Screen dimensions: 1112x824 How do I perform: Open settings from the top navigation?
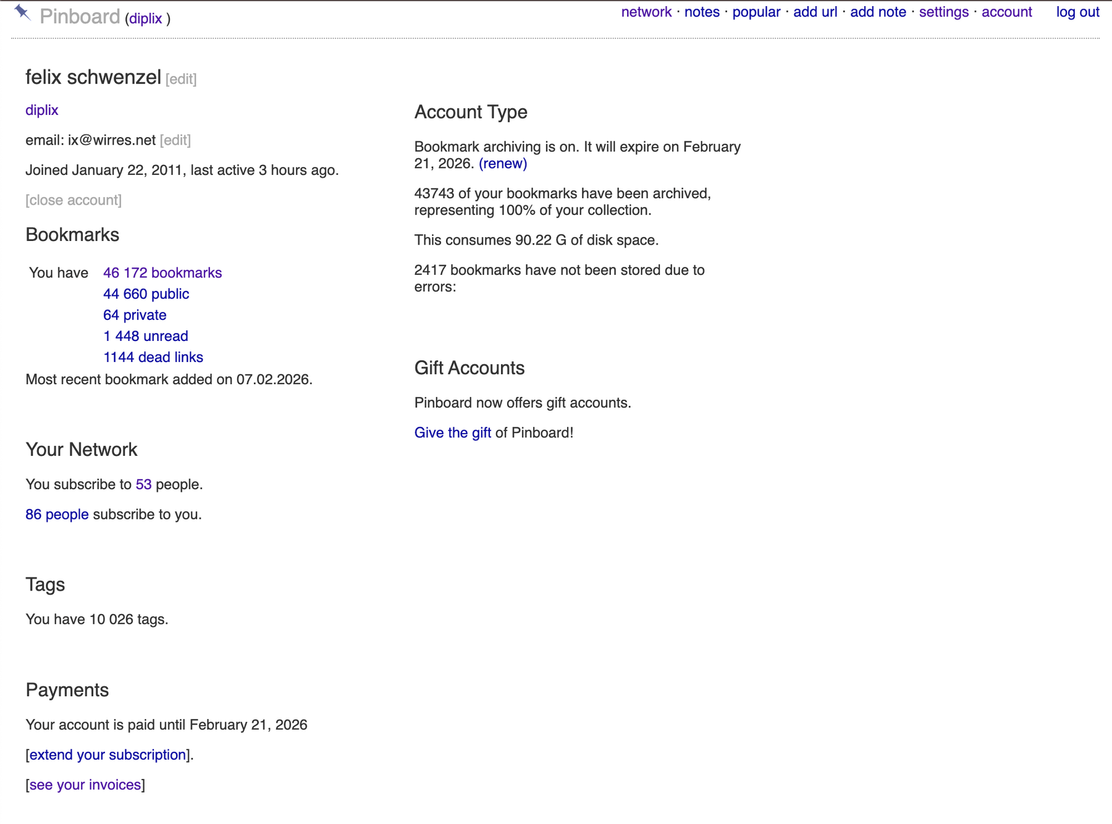tap(943, 12)
